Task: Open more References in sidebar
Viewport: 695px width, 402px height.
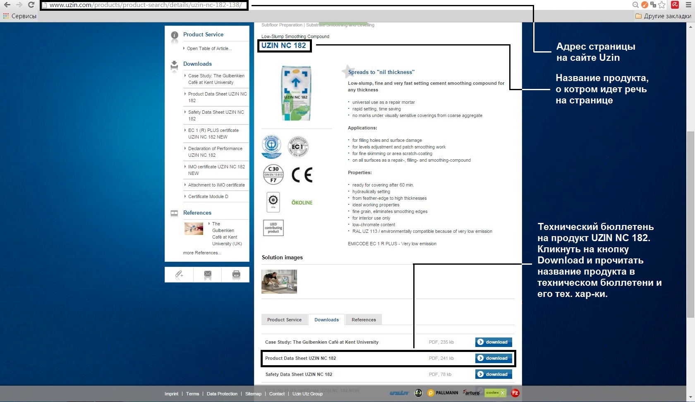Action: 202,253
